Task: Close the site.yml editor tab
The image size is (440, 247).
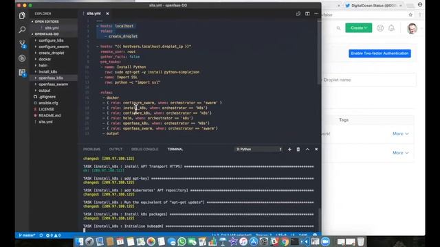Action: [x=107, y=14]
